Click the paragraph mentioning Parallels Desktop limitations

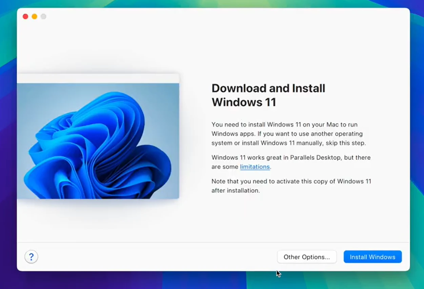[x=291, y=162]
